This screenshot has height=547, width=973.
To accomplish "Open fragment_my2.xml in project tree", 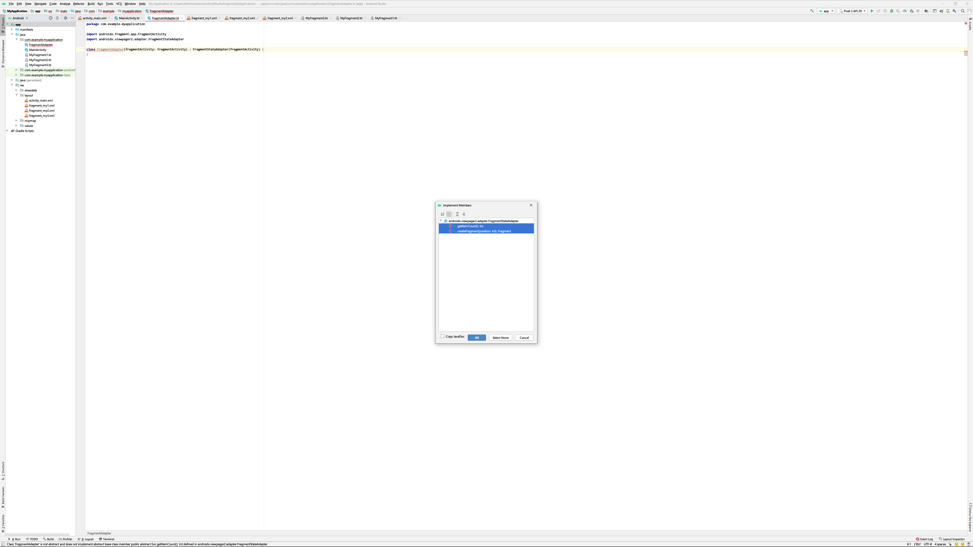I will point(42,111).
